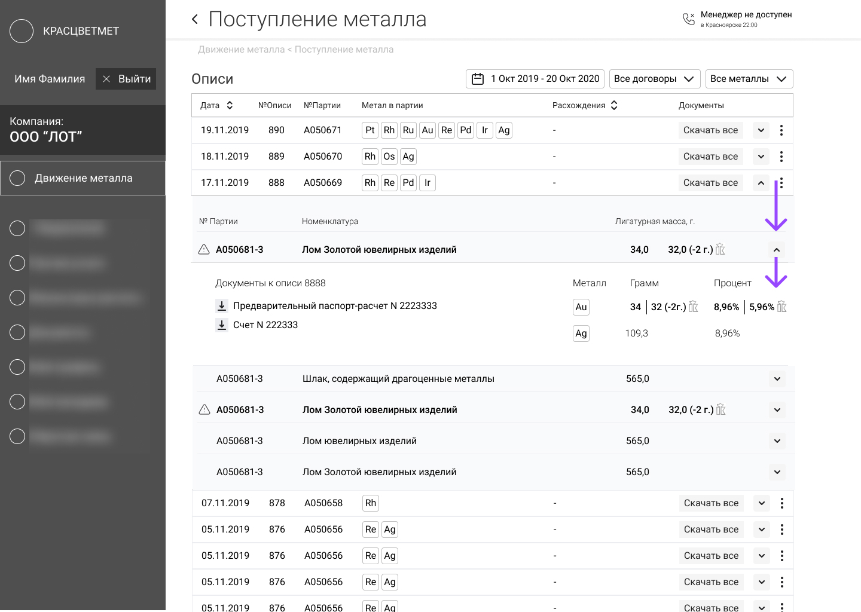This screenshot has height=612, width=861.
Task: Click Скачать все for опись 878
Action: tap(712, 503)
